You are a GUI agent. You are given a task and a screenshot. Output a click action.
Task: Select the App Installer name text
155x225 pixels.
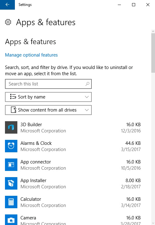(x=33, y=181)
